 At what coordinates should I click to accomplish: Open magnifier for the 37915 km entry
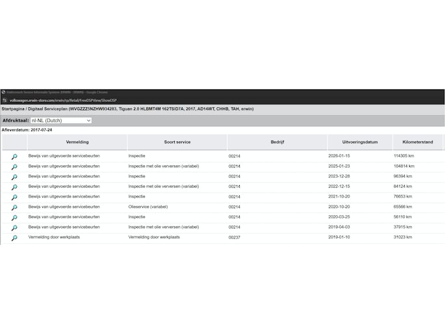coord(14,228)
